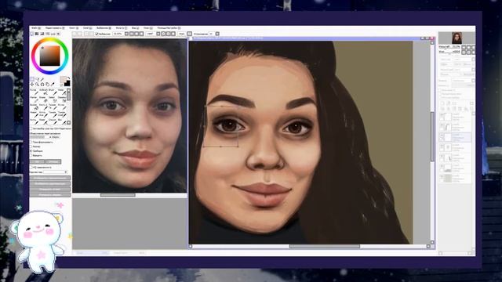Select the rotate canvas tool
The image size is (502, 282).
[x=42, y=84]
